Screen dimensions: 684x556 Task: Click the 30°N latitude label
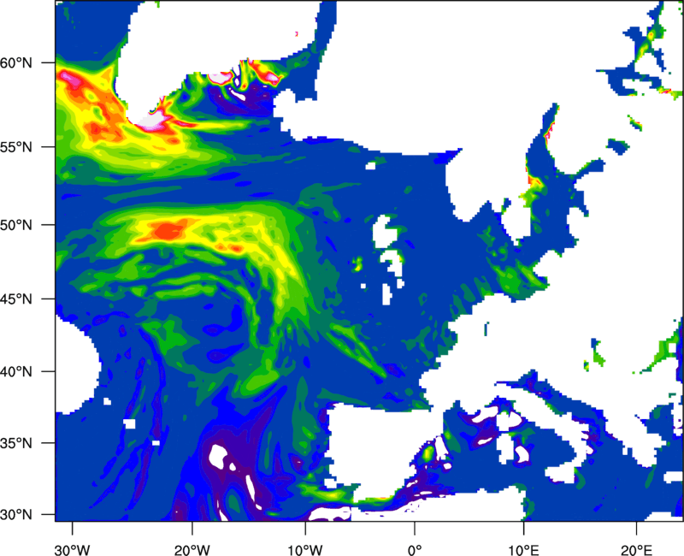(x=16, y=515)
